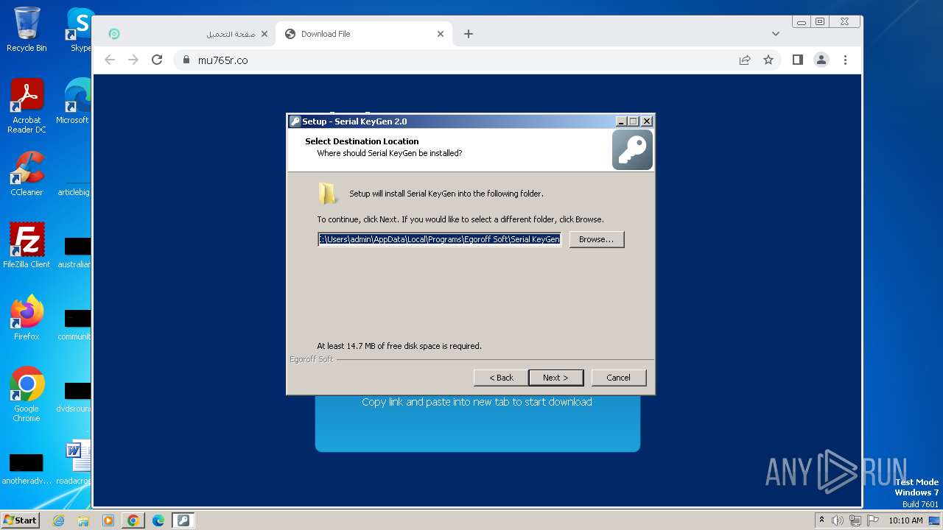The image size is (943, 530).
Task: Share this page from address bar
Action: [745, 60]
